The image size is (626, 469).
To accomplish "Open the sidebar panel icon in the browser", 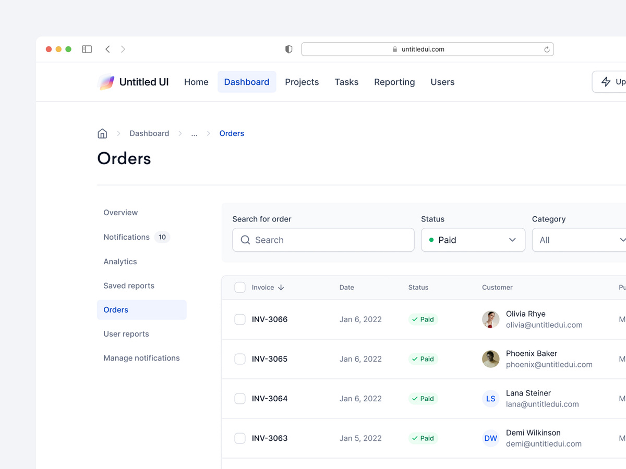I will 87,48.
